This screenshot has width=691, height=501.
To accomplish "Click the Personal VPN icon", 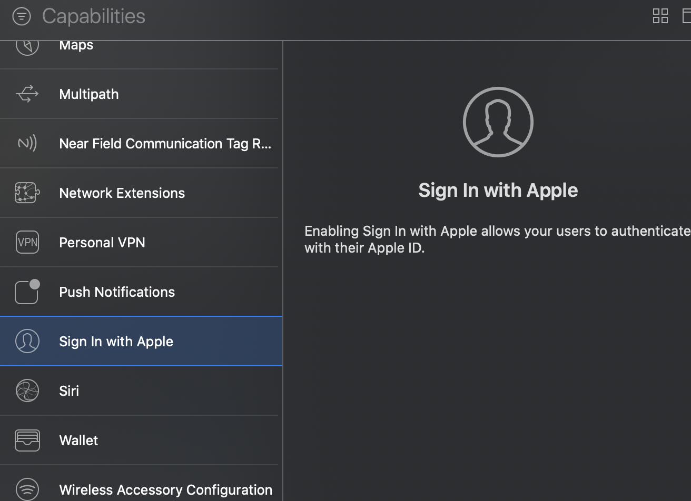I will (27, 243).
